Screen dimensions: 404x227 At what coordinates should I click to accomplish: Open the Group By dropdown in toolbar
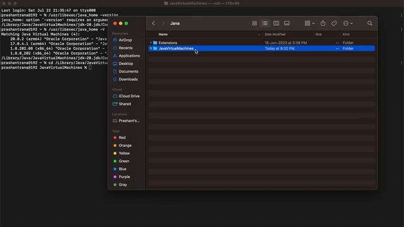tap(309, 23)
